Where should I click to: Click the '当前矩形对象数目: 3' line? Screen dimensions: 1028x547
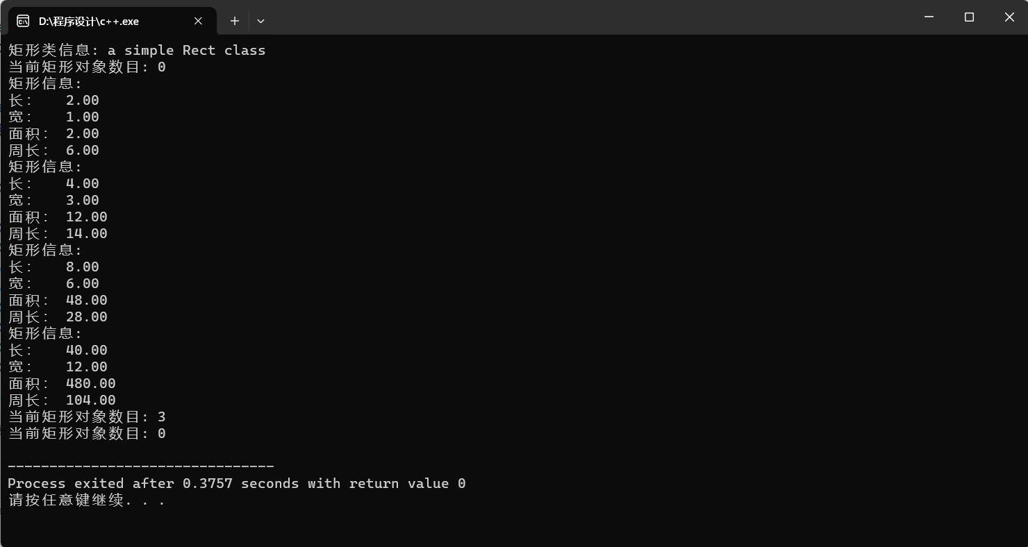(x=86, y=416)
